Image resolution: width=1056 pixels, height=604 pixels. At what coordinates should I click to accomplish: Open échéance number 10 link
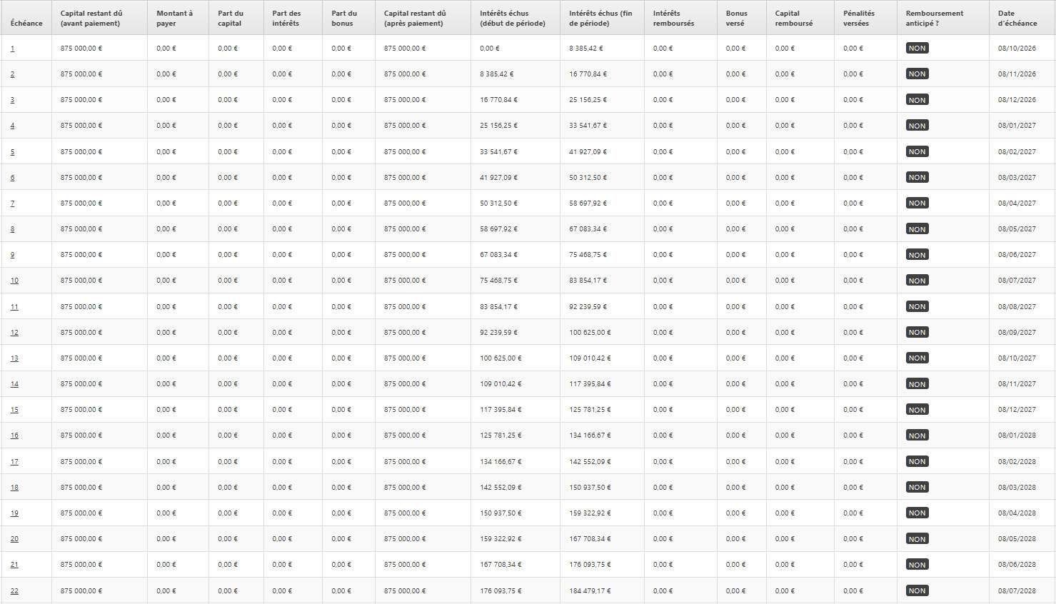[x=14, y=281]
